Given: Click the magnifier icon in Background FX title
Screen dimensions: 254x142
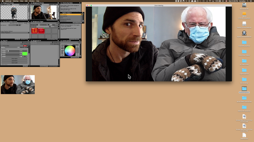Looking at the screenshot, I should click(x=31, y=41).
